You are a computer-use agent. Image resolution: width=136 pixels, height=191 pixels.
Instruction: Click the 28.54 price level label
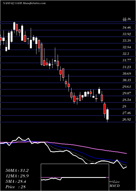(x=127, y=100)
